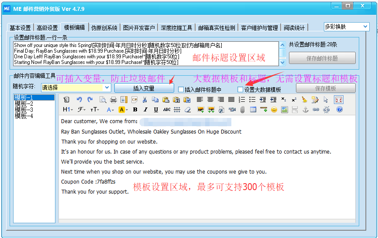The image size is (378, 238).
Task: Open highlight background color dropdown
Action: (x=123, y=110)
